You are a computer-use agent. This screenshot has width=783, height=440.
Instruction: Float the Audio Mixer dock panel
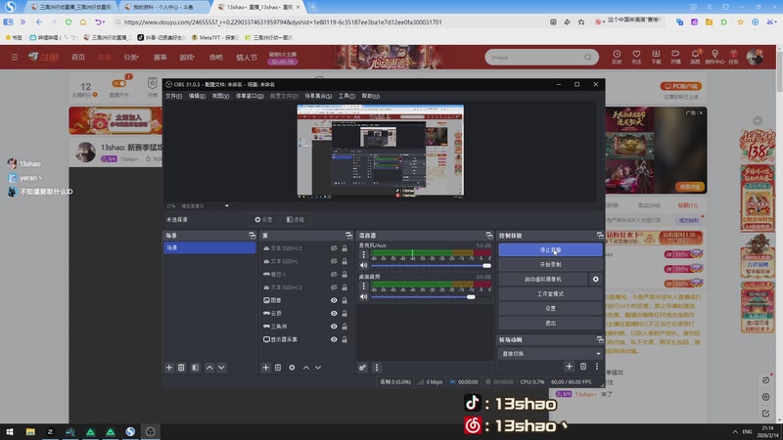pyautogui.click(x=488, y=236)
